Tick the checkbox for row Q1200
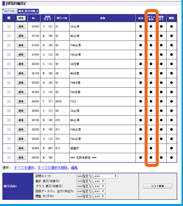Screen dimensions: 183x206 point(9,45)
